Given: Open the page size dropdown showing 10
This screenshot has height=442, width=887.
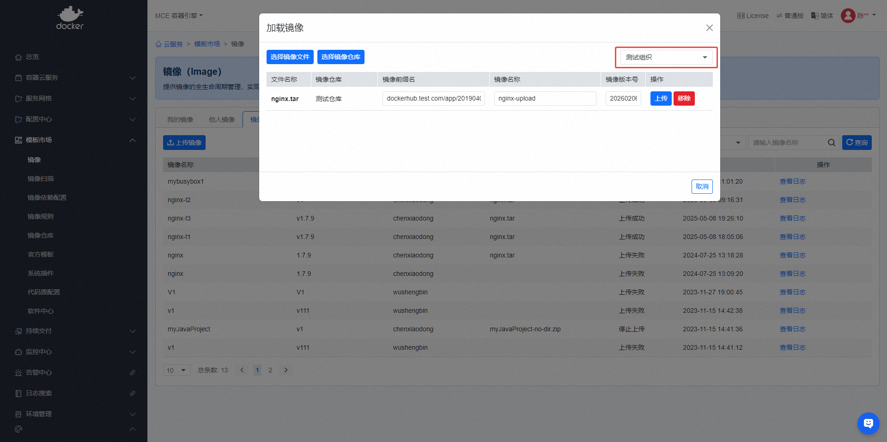Looking at the screenshot, I should tap(176, 370).
